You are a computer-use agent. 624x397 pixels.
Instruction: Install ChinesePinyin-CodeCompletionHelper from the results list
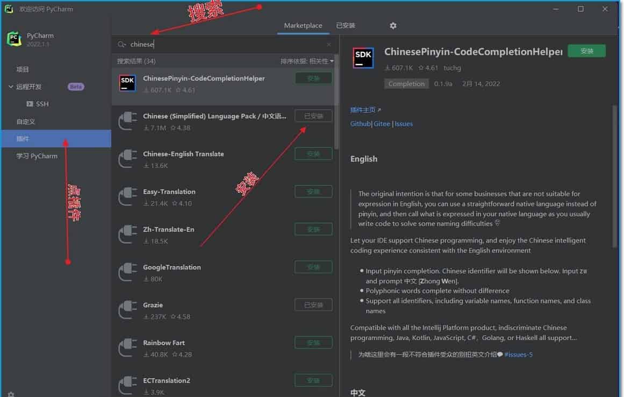coord(313,79)
